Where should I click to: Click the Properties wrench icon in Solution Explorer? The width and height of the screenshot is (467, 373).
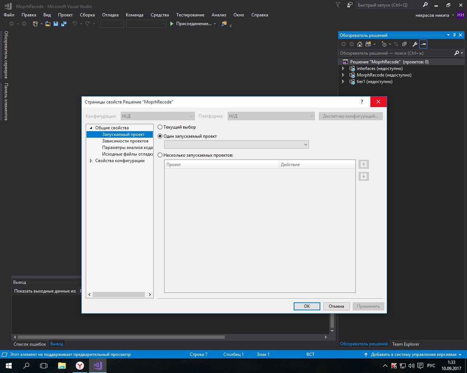click(415, 44)
